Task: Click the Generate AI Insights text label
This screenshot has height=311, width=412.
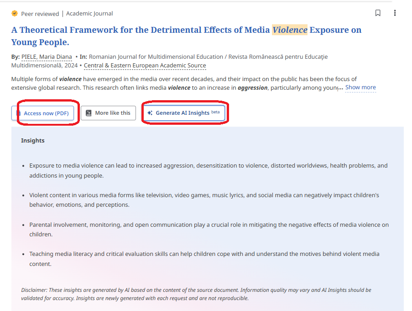Action: pos(183,113)
